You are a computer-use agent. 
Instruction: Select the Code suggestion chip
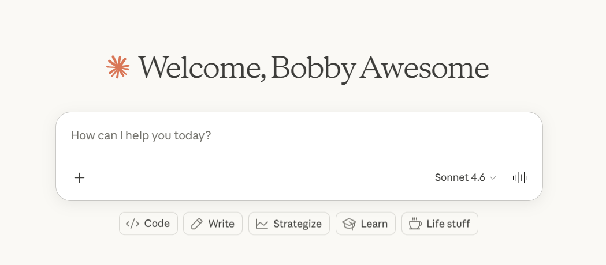tap(148, 224)
